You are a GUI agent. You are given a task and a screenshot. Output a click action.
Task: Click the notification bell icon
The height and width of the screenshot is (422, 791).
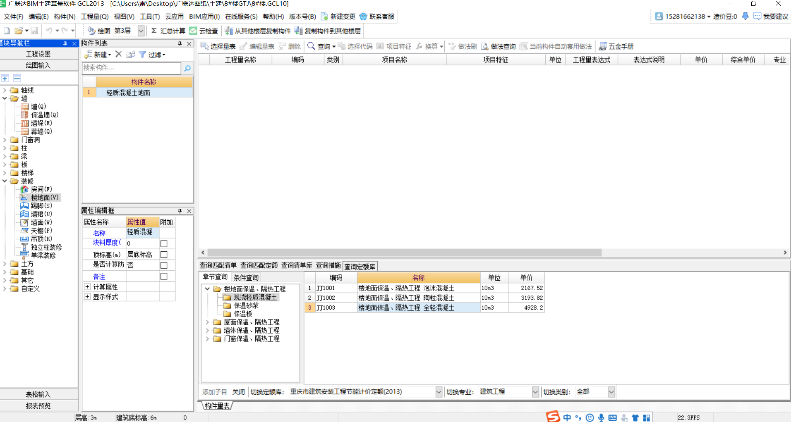click(x=745, y=16)
